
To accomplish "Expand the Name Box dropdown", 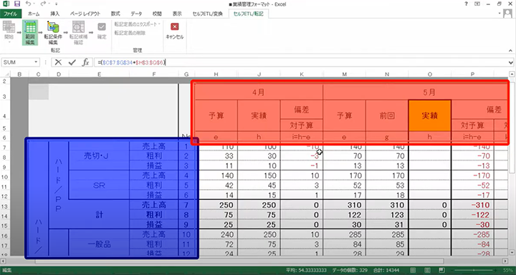I will pos(36,62).
